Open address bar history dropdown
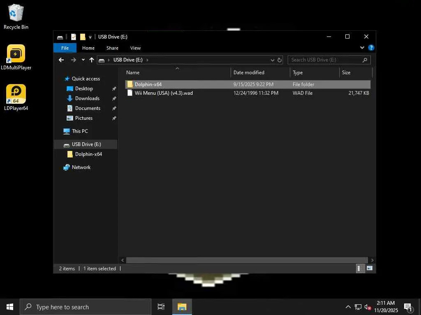This screenshot has height=315, width=421. (x=272, y=60)
